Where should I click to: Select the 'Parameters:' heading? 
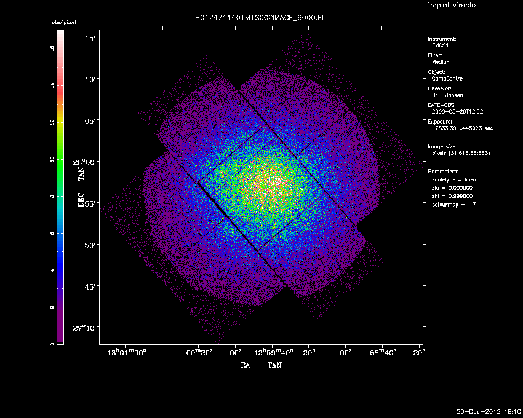point(443,172)
